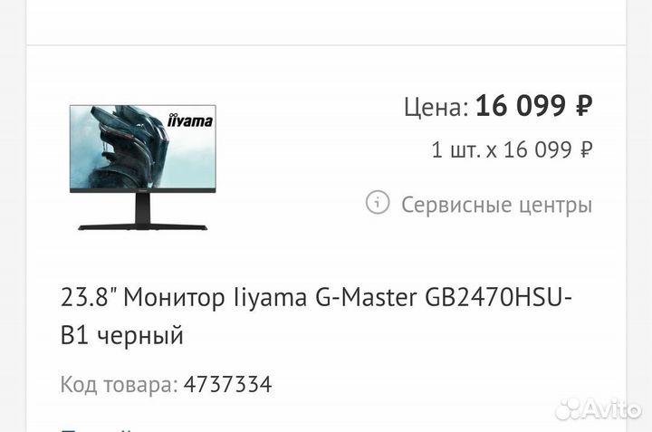Viewport: 652px width, 432px height.
Task: Click the info icon beside Сервисные центры
Action: coord(378,203)
